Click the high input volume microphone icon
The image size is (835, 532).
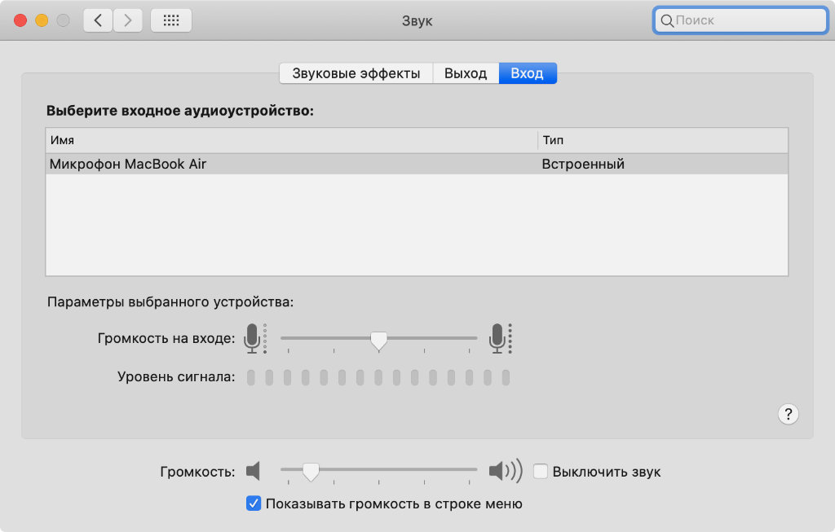[498, 337]
